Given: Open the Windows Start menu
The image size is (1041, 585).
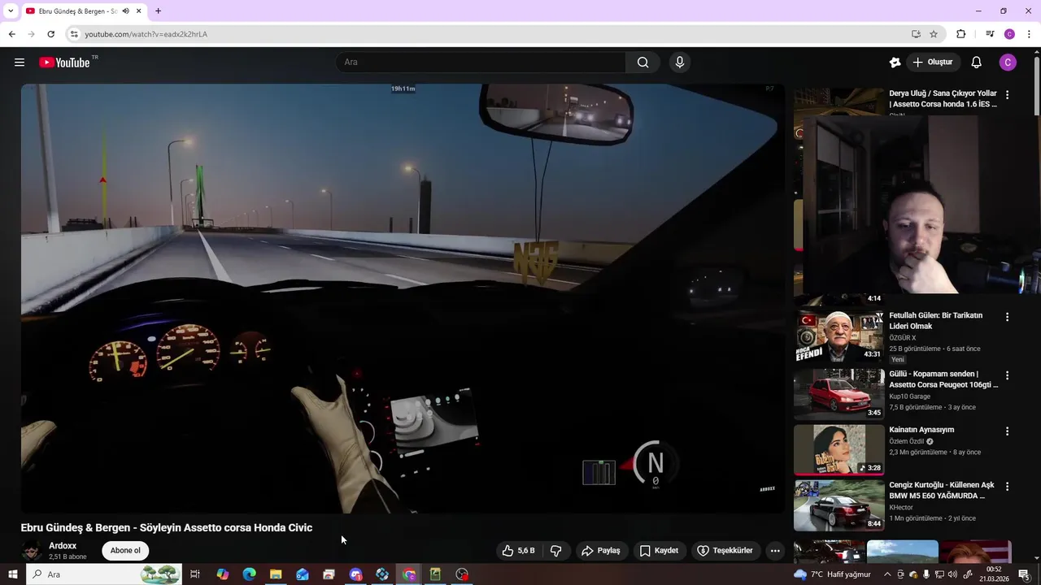Looking at the screenshot, I should point(12,574).
